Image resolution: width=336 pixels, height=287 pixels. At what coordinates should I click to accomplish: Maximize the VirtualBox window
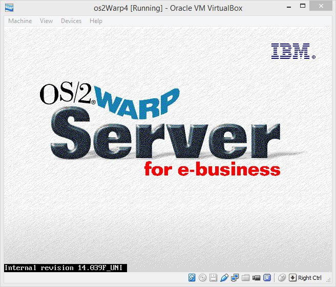(303, 6)
